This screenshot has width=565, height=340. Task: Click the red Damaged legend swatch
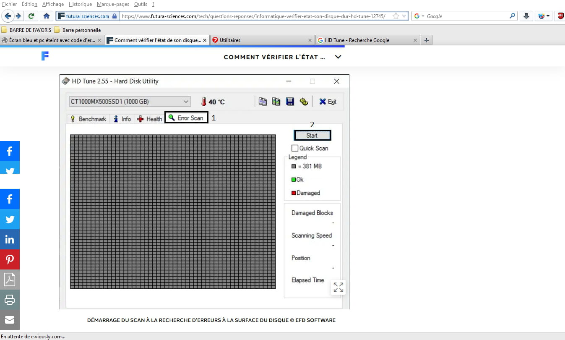(x=294, y=193)
